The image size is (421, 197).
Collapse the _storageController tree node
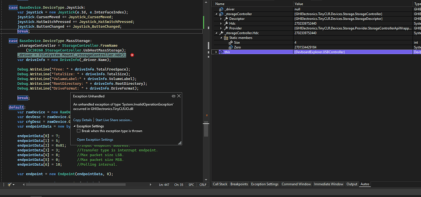(x=216, y=14)
